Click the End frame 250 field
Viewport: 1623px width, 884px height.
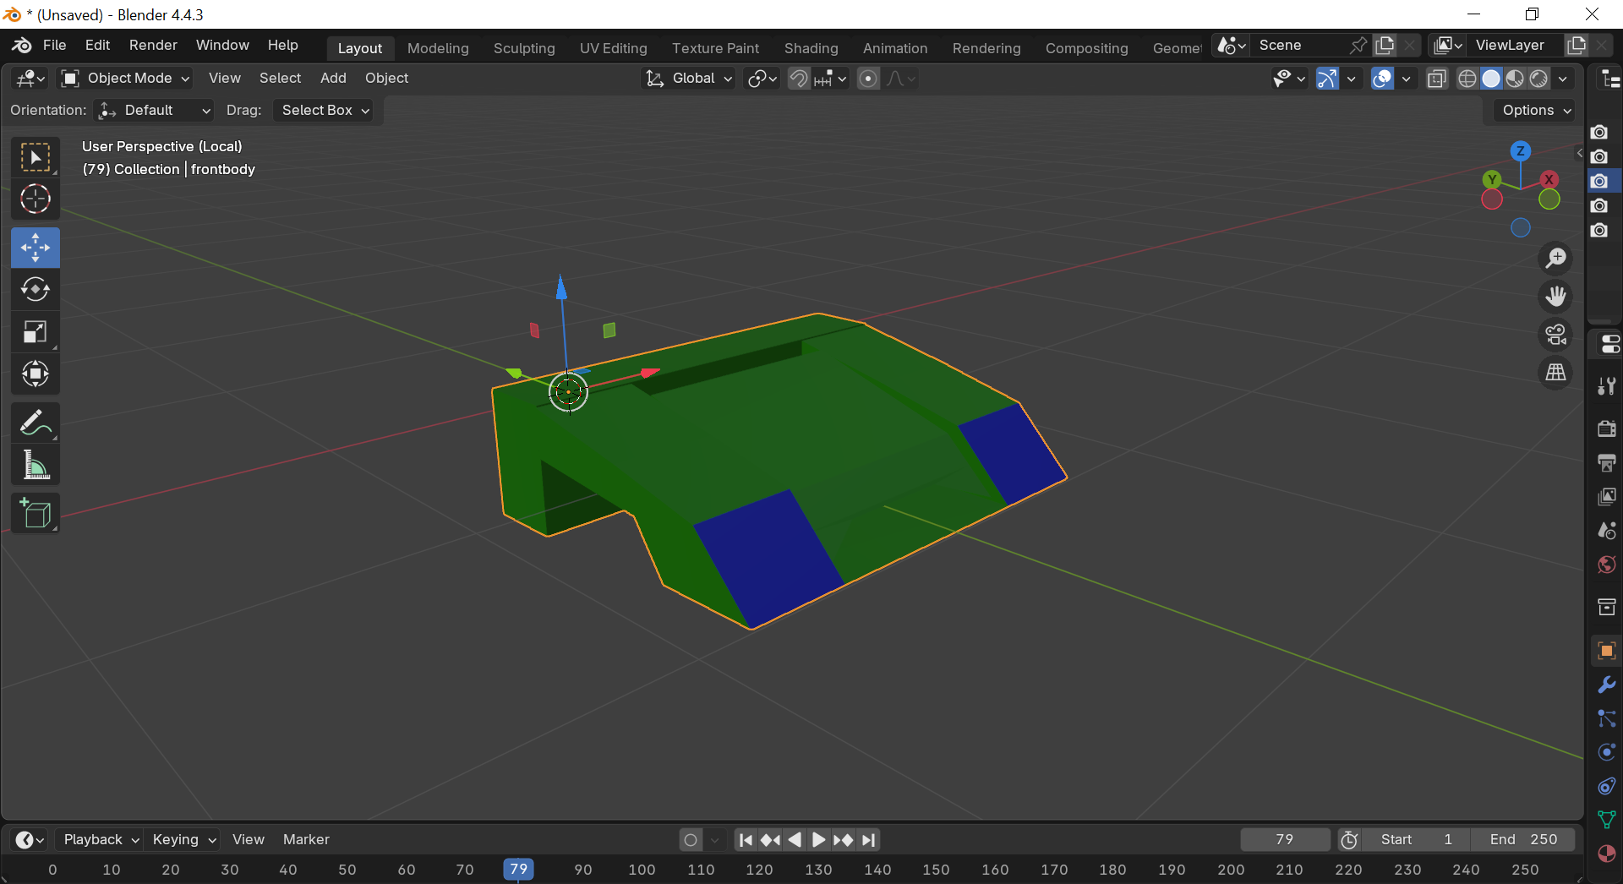(1522, 839)
